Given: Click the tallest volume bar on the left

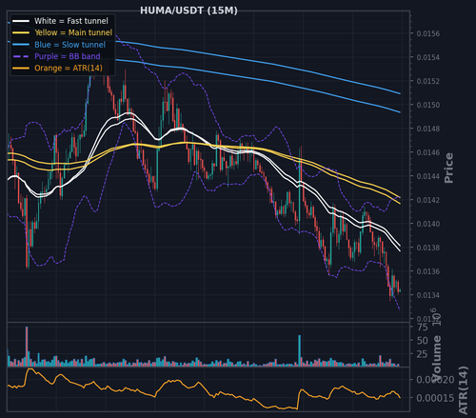Looking at the screenshot, I should coord(27,347).
